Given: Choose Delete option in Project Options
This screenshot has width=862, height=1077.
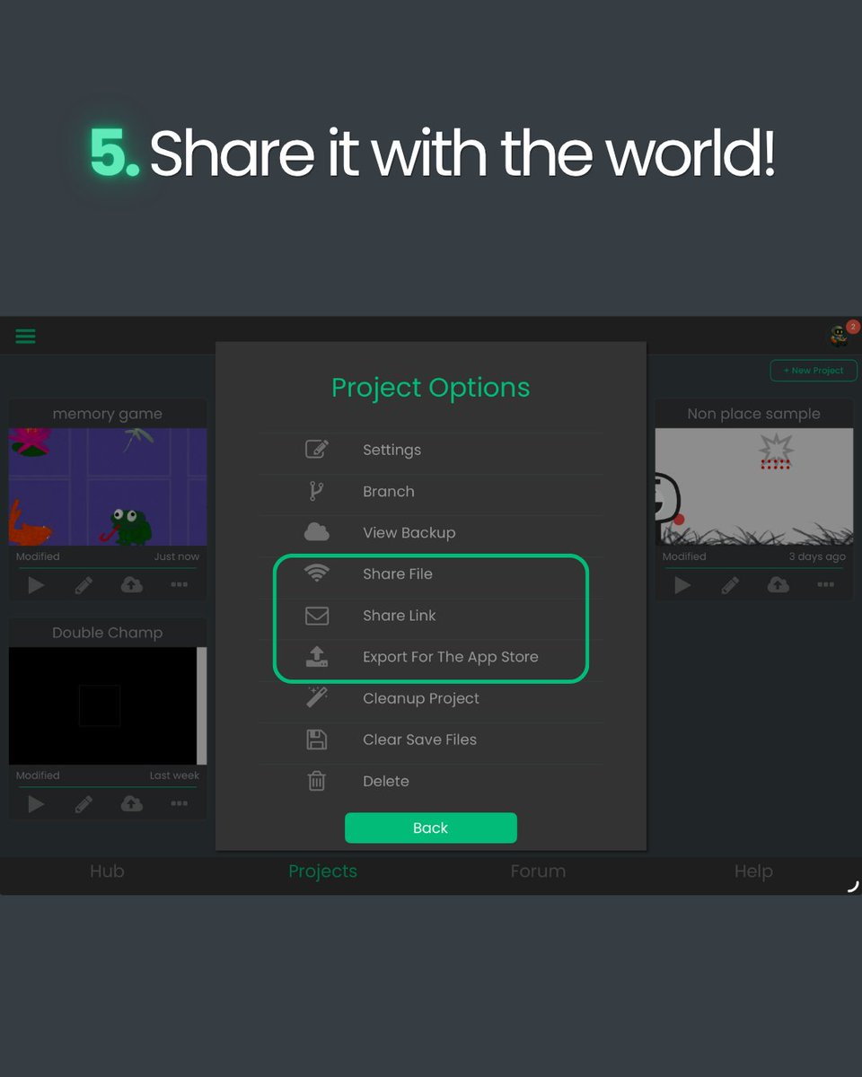Looking at the screenshot, I should click(x=431, y=781).
